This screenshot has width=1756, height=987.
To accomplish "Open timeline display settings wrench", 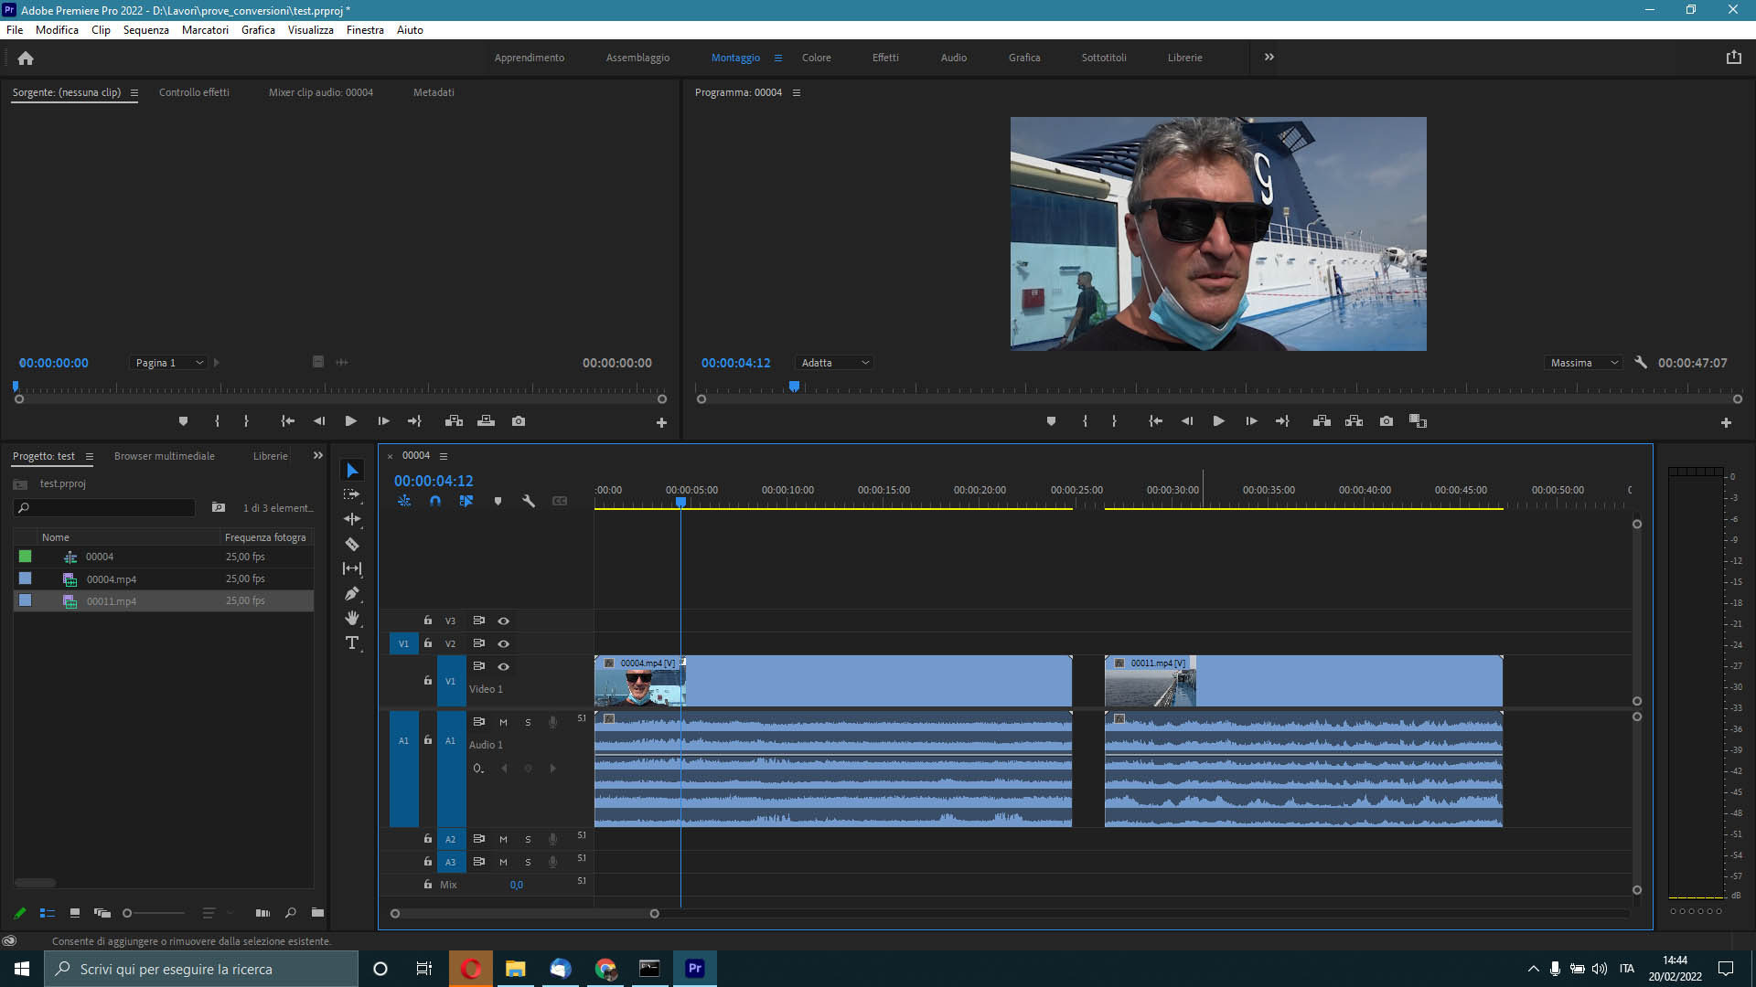I will click(x=529, y=501).
